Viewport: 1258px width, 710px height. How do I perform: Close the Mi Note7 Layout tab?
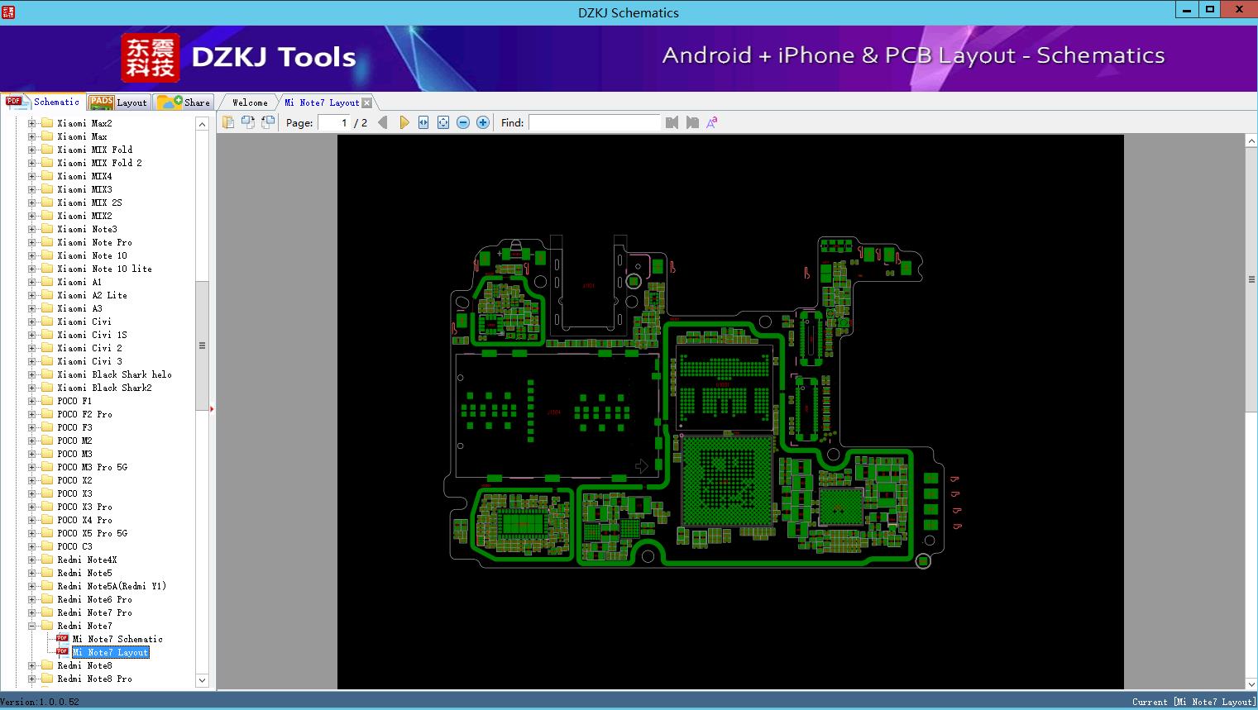coord(367,103)
